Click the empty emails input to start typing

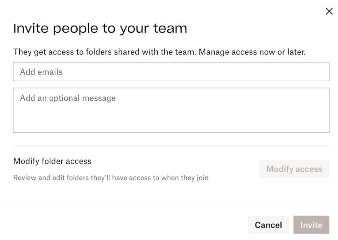click(171, 72)
